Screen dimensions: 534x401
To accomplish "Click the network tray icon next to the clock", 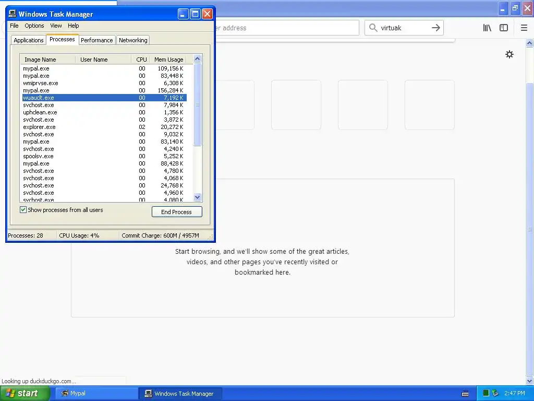I will [495, 393].
